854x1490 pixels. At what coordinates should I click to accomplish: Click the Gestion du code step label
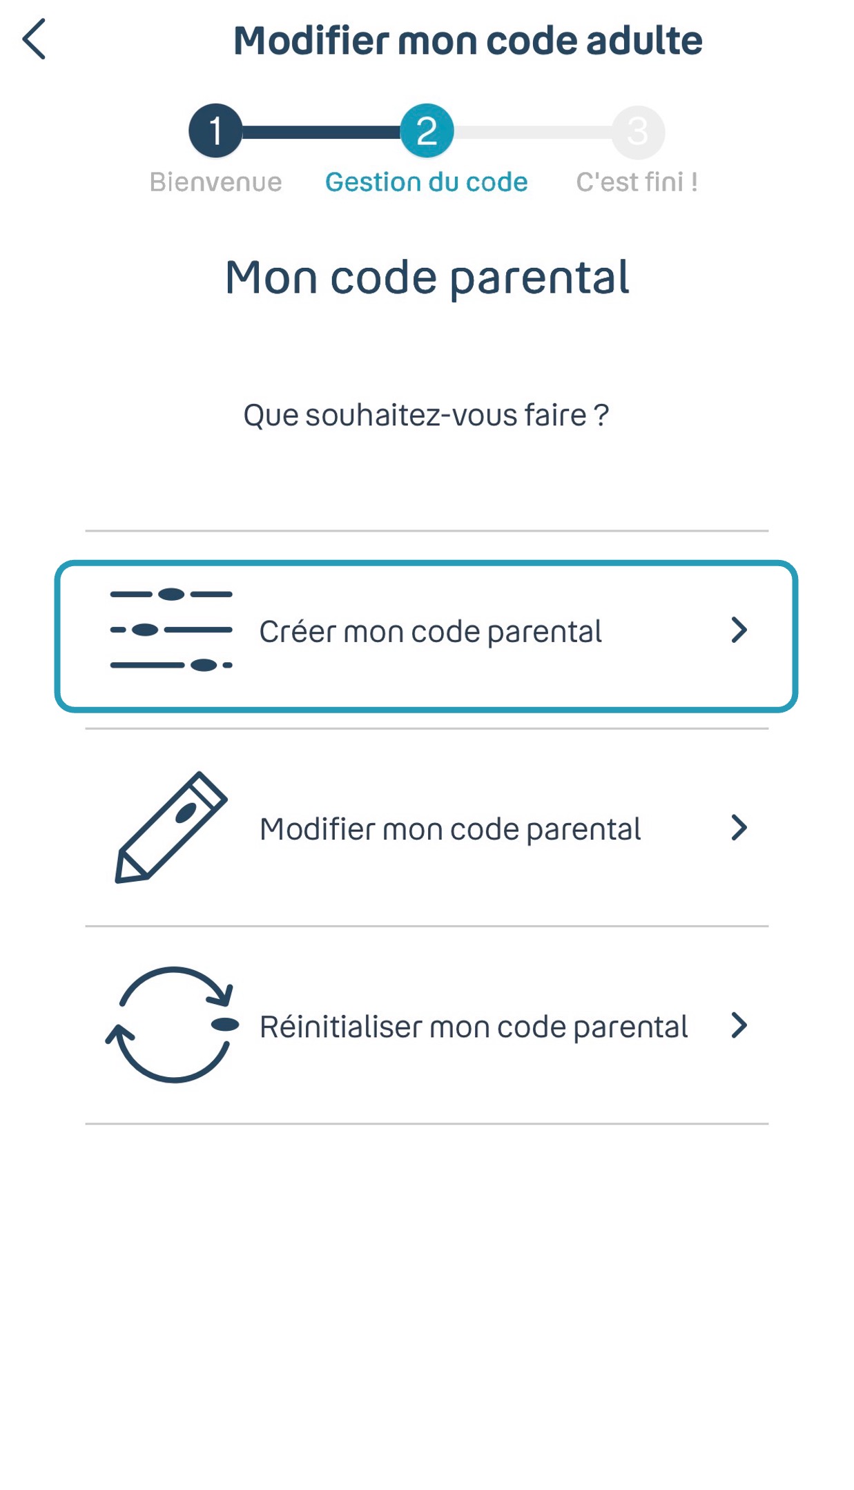[427, 182]
